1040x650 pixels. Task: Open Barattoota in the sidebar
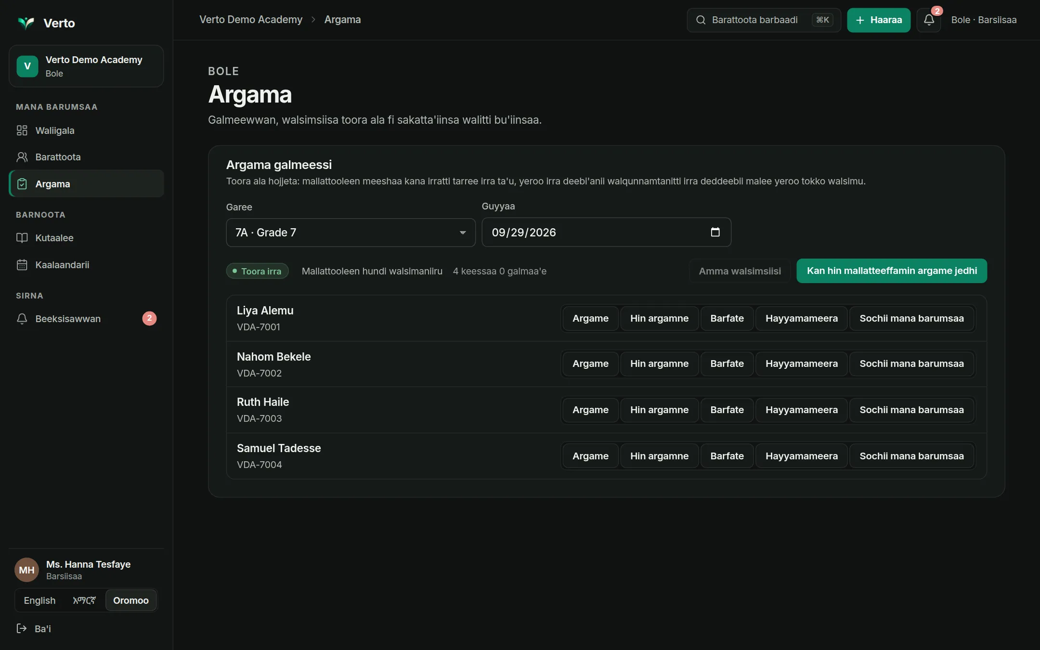[x=86, y=157]
